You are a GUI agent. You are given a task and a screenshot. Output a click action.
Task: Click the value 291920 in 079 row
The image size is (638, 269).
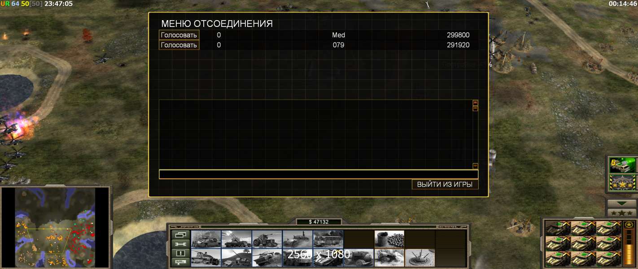tap(458, 45)
